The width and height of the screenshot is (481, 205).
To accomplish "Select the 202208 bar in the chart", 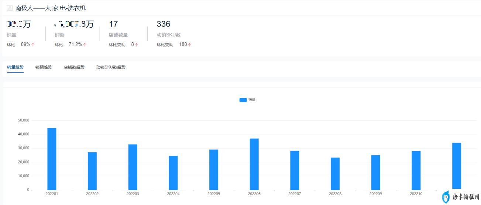I will 335,174.
